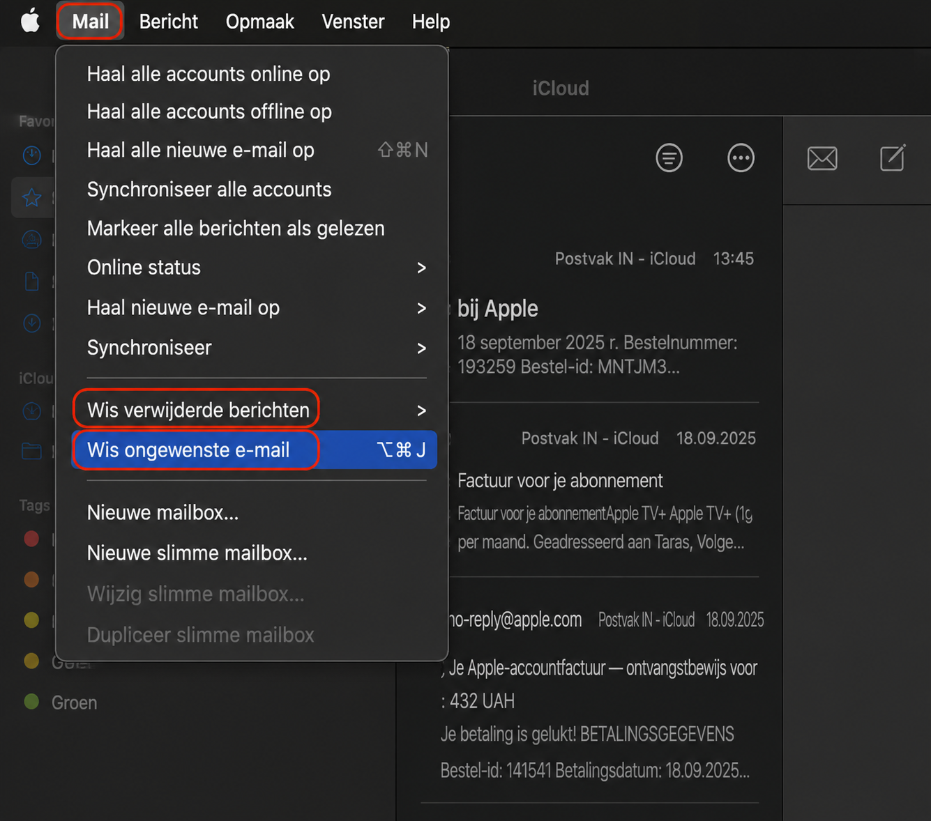Click the green tag dot beside Groen
This screenshot has height=821, width=931.
[31, 701]
